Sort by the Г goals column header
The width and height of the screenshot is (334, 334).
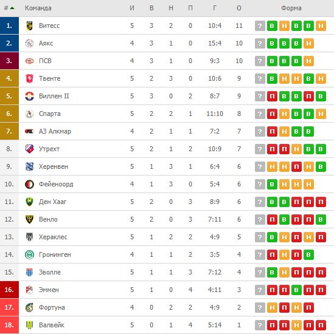pyautogui.click(x=215, y=8)
